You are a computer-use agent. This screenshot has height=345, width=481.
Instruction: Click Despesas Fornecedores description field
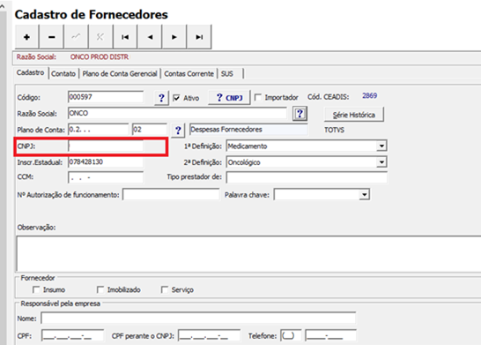[248, 130]
